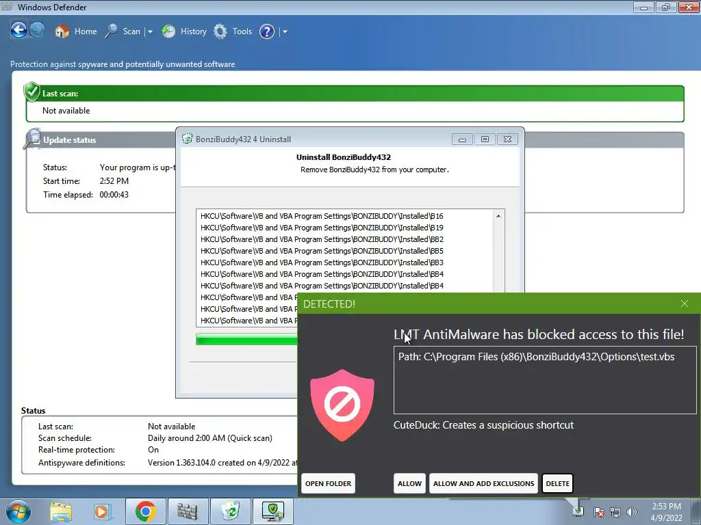
Task: Expand the Scan options dropdown arrow
Action: [x=150, y=31]
